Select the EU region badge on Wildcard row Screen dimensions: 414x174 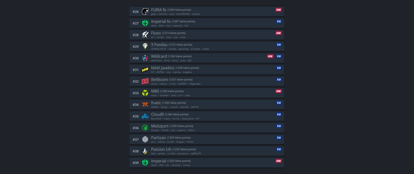(279, 56)
